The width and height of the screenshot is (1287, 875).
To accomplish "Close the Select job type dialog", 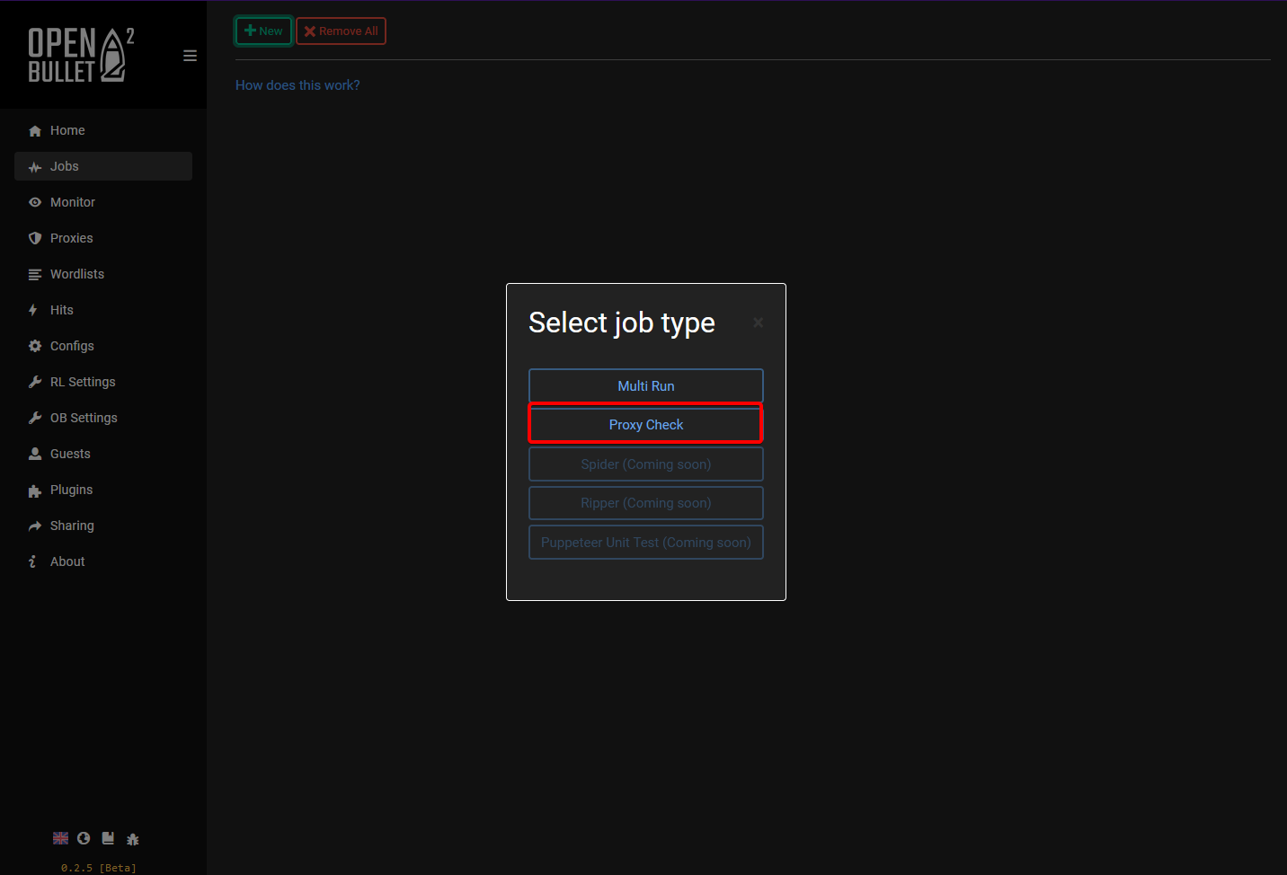I will point(759,323).
